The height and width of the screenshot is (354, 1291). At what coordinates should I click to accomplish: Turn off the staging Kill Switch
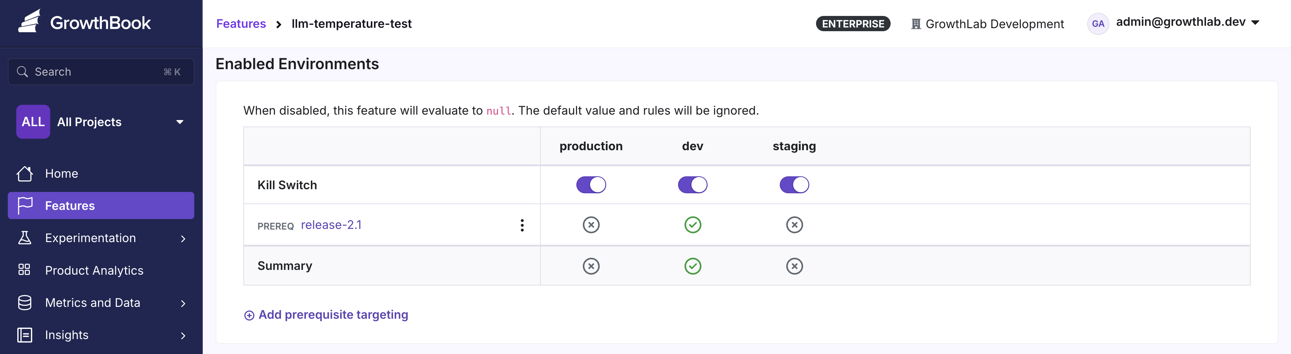[x=794, y=184]
